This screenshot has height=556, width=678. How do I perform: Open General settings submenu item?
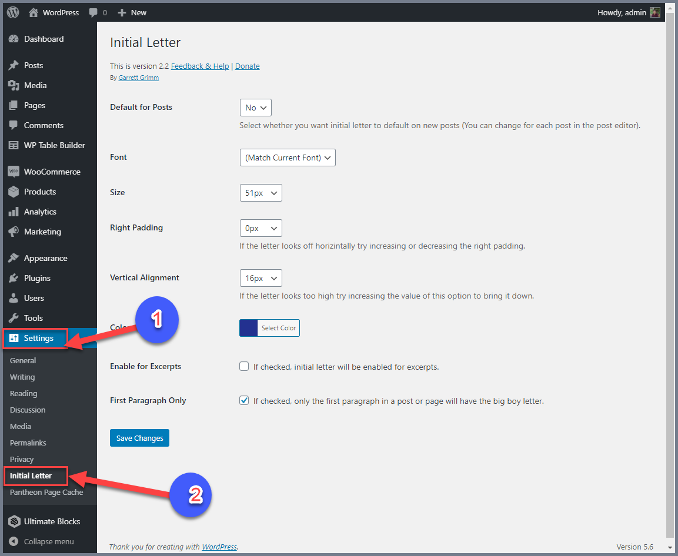(23, 361)
